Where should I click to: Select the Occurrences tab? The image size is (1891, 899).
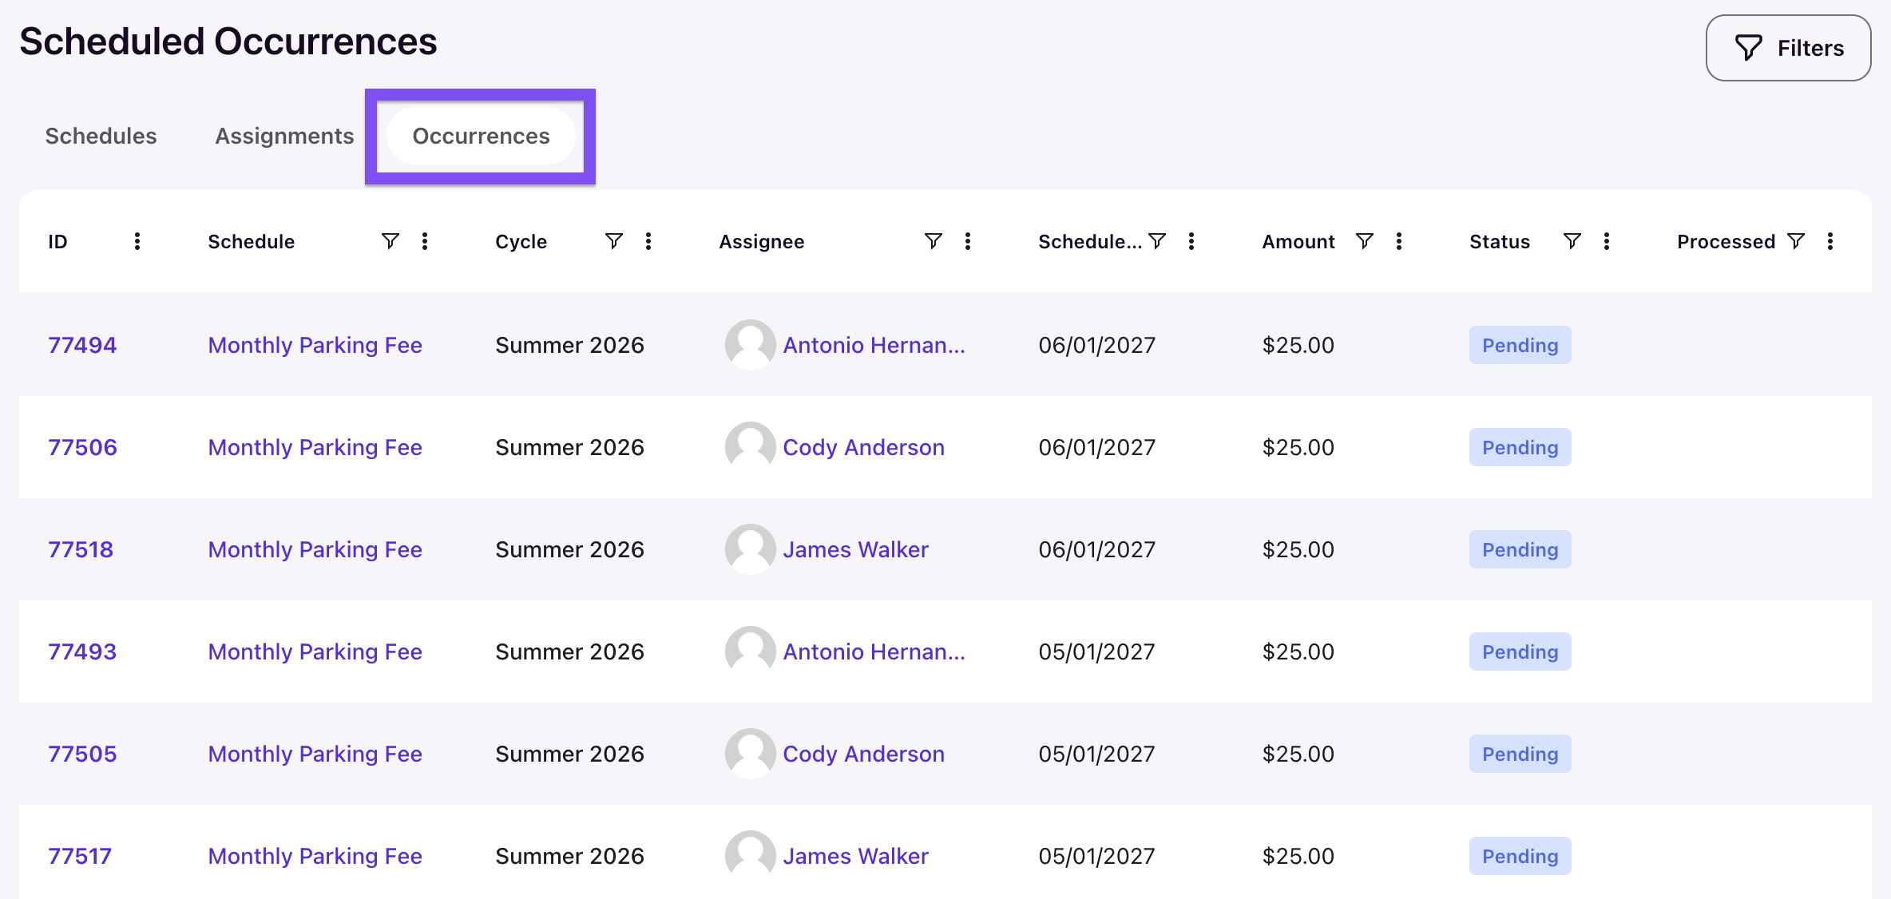pos(481,136)
